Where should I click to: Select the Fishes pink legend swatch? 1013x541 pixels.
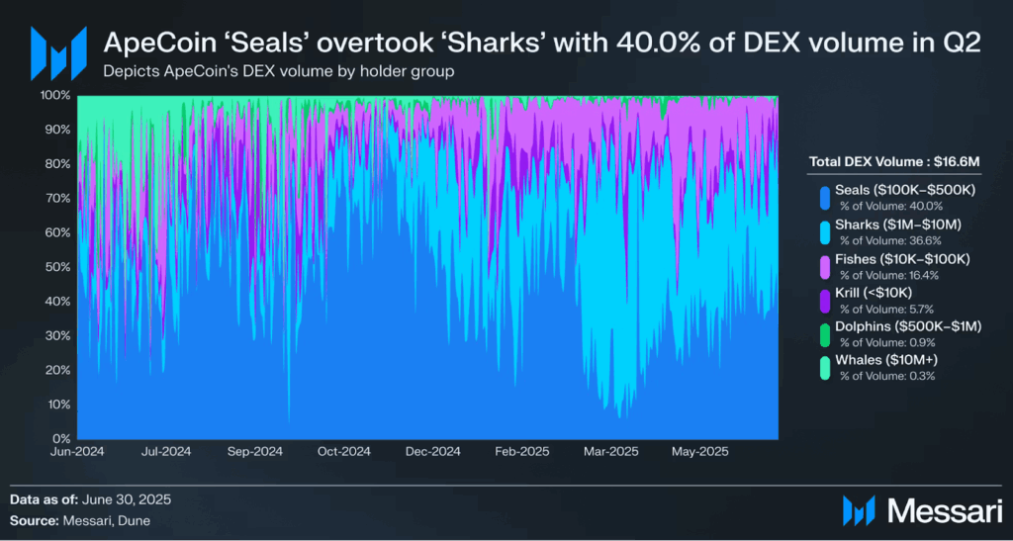tap(824, 265)
